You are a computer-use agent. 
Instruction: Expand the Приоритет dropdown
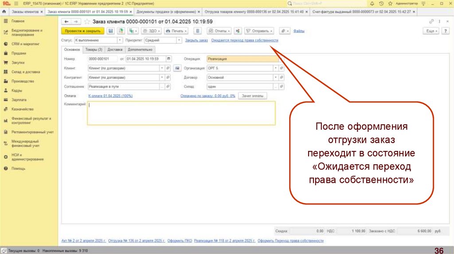point(179,40)
